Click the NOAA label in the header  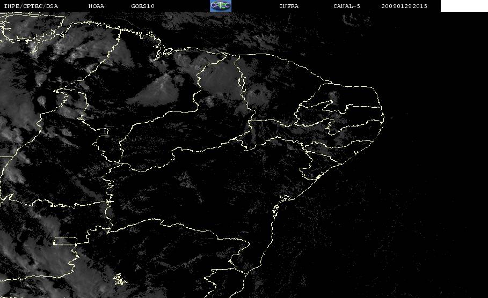click(96, 6)
